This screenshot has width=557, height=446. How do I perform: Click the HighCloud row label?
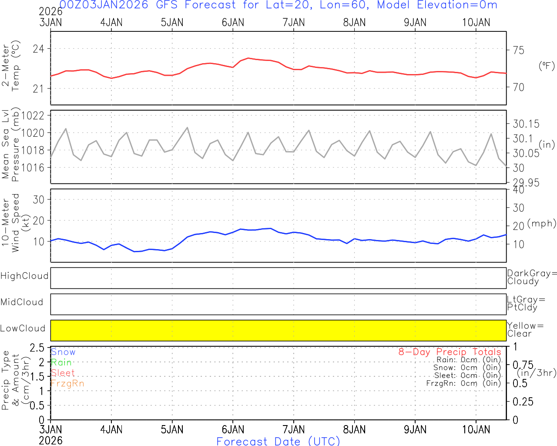coord(24,276)
